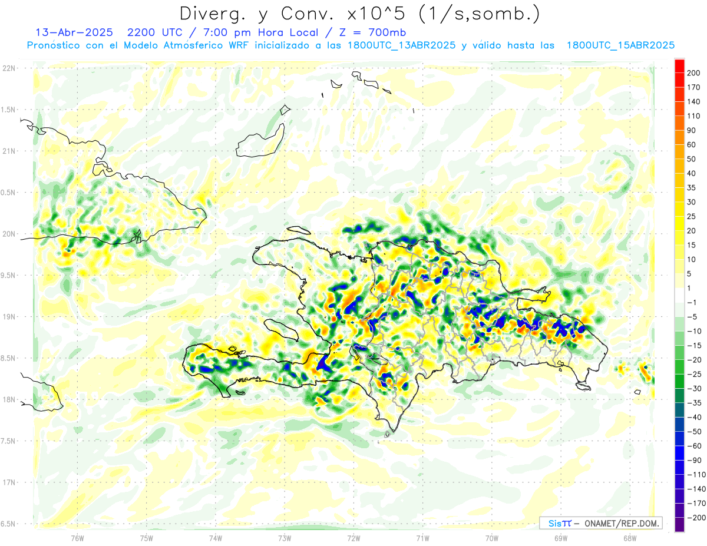Click the positive '35' color scale label
The image size is (707, 546).
click(x=692, y=187)
